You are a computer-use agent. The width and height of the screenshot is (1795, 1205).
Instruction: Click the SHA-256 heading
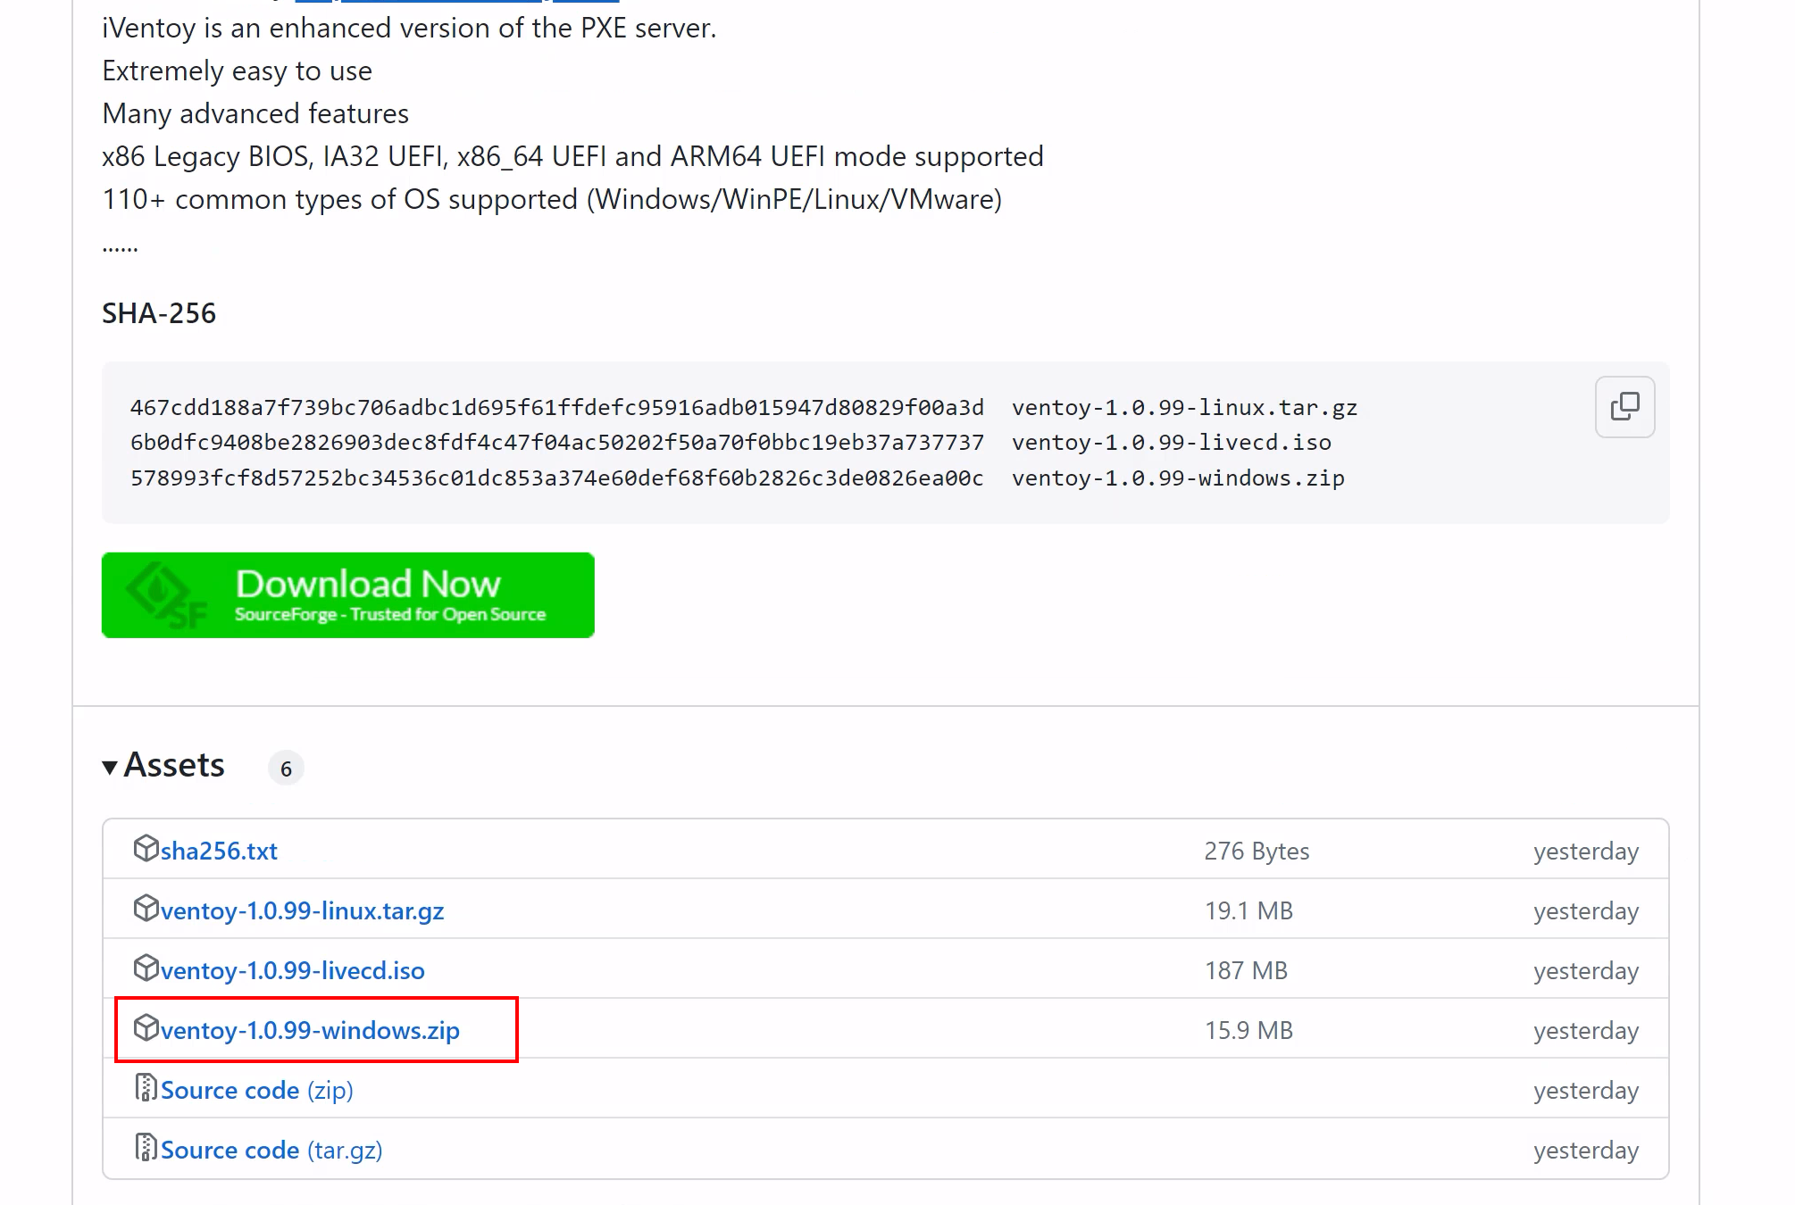[159, 313]
